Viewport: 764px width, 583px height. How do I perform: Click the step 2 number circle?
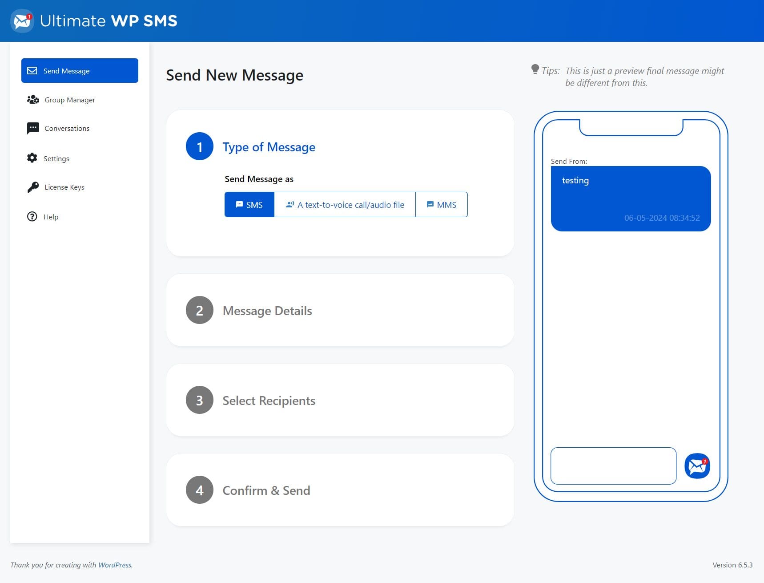(x=200, y=310)
